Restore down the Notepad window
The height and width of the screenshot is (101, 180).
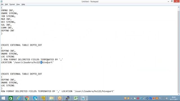(x=172, y=1)
